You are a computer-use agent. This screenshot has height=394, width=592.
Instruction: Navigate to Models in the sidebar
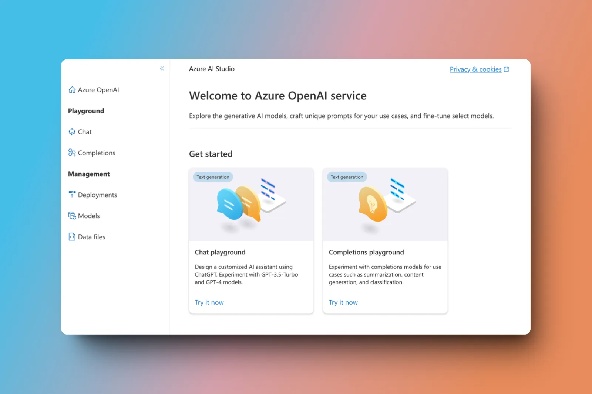[x=89, y=216]
